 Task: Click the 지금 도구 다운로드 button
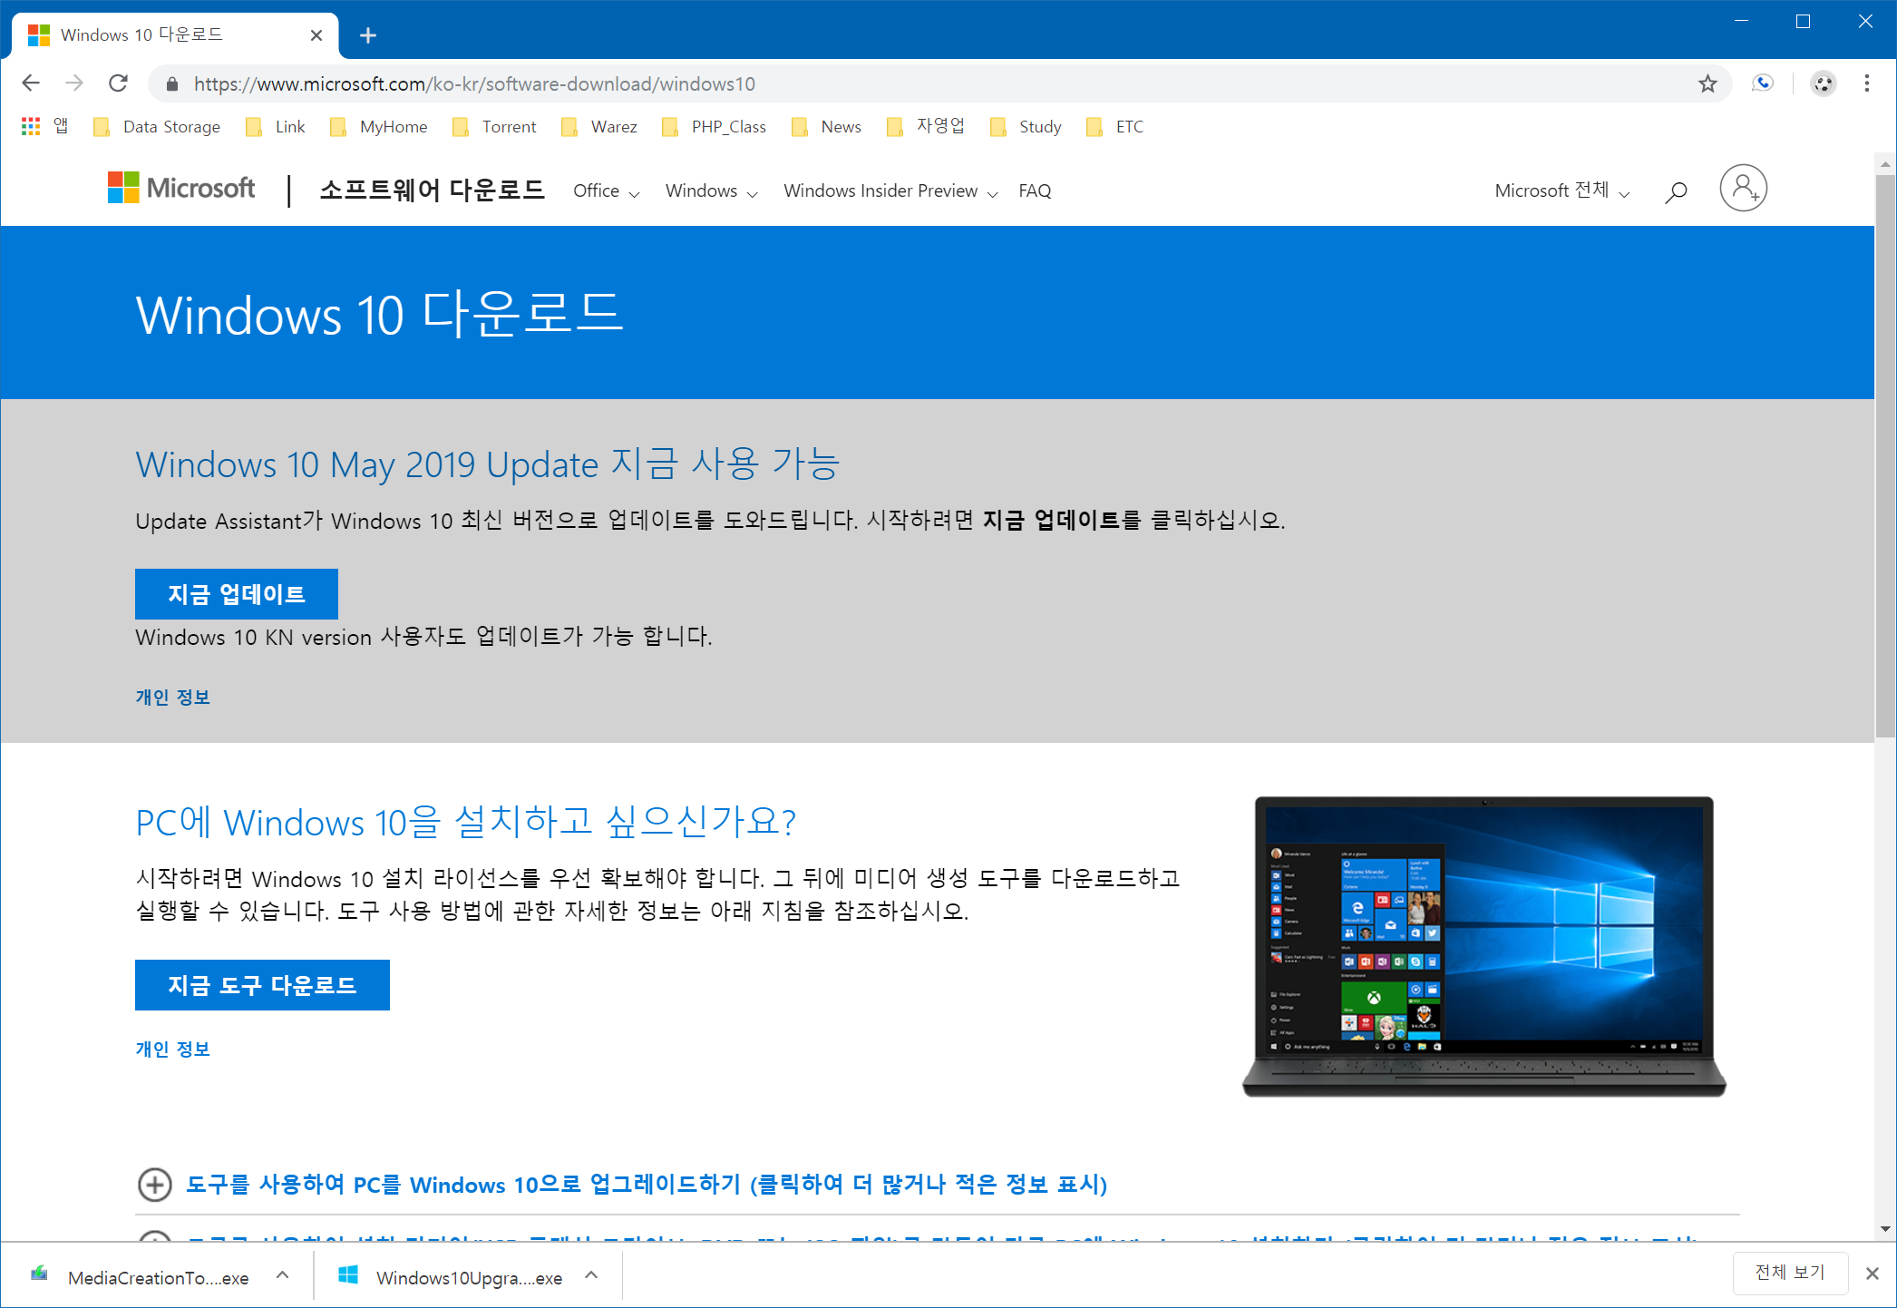click(x=262, y=985)
